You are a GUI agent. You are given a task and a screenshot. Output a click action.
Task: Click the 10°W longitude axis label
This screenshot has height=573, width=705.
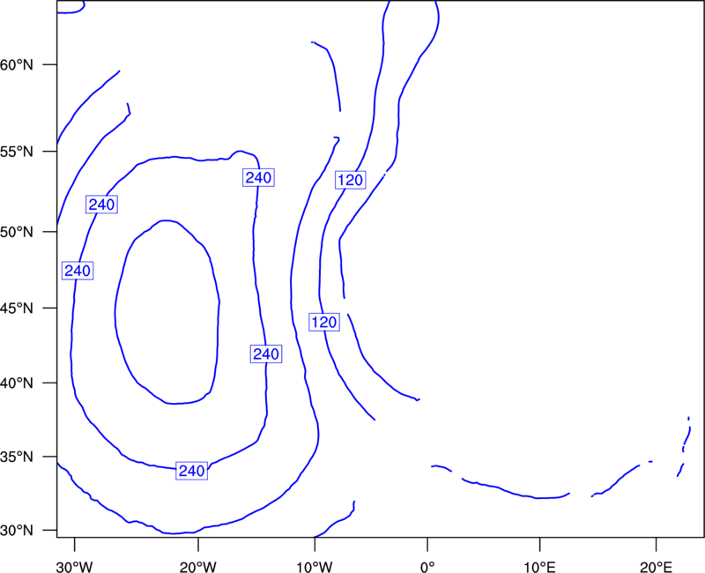coord(315,567)
